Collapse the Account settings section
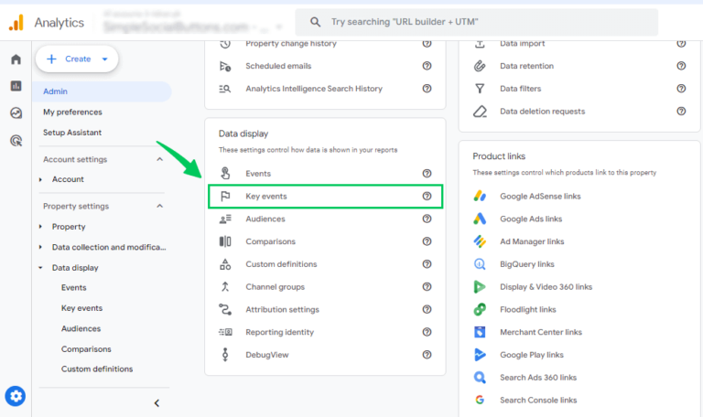This screenshot has height=417, width=703. [160, 159]
